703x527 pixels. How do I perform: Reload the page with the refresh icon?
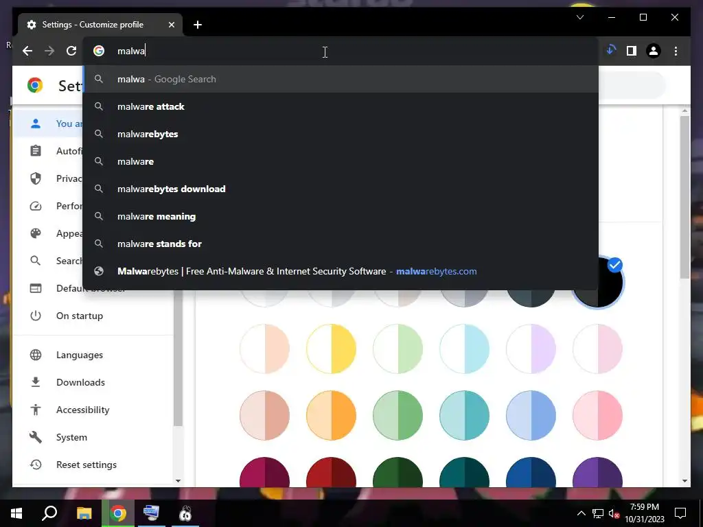tap(71, 51)
